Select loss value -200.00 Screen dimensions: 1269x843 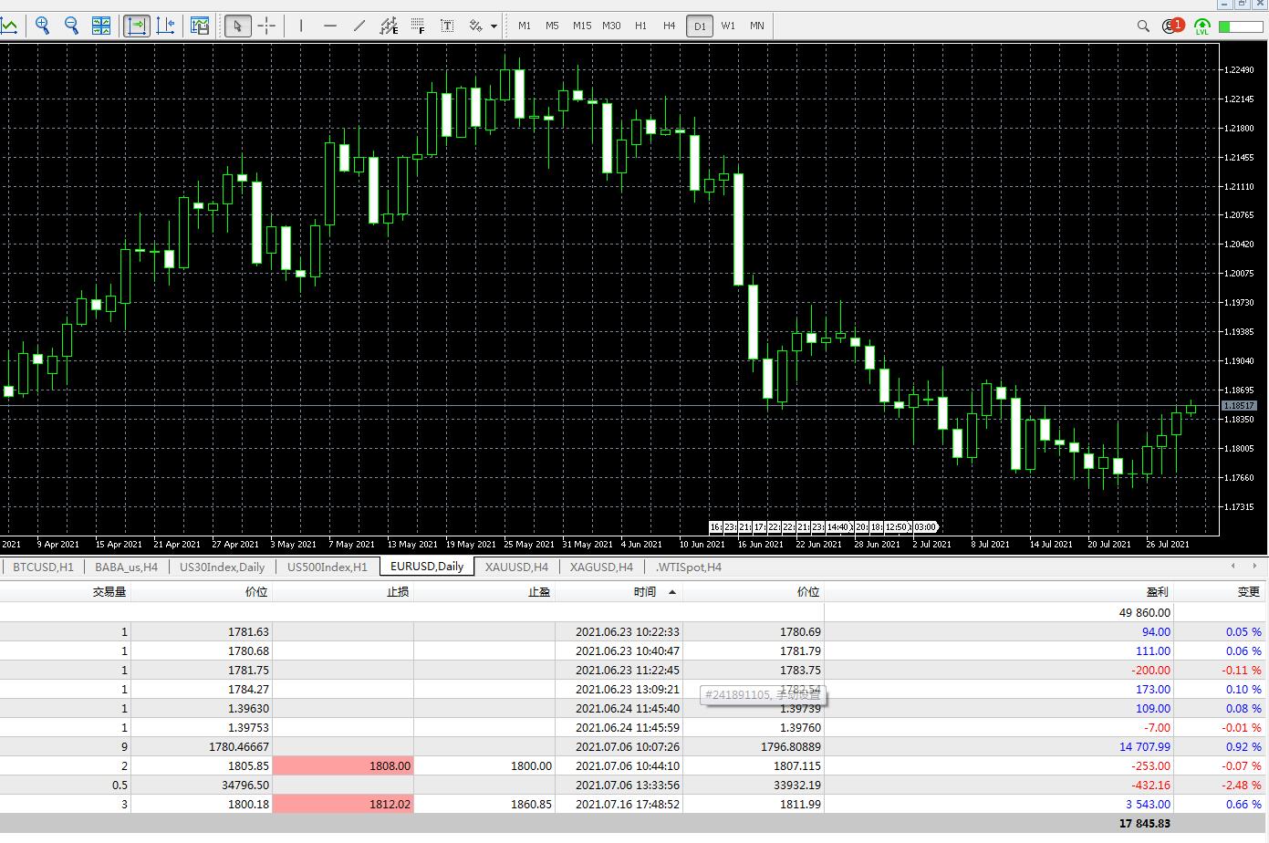(x=1151, y=670)
